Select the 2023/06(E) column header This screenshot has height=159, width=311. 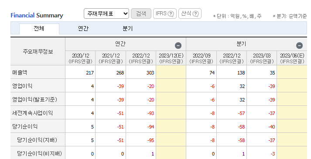pyautogui.click(x=292, y=58)
